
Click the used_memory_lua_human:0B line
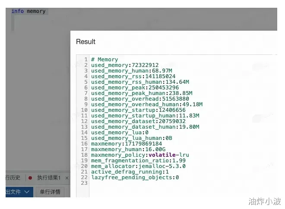pos(132,138)
